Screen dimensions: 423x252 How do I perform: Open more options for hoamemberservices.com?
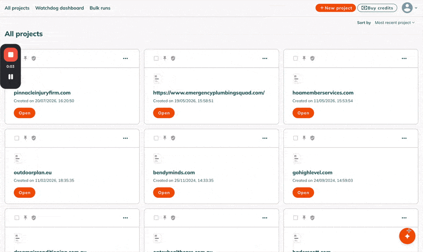coord(404,58)
